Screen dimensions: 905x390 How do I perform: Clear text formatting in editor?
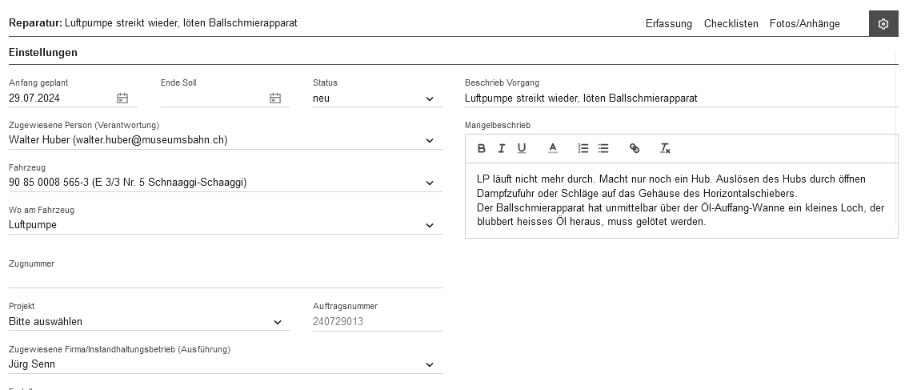point(665,148)
